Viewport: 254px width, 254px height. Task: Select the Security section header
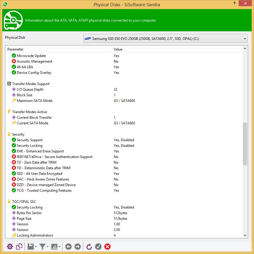coord(18,134)
